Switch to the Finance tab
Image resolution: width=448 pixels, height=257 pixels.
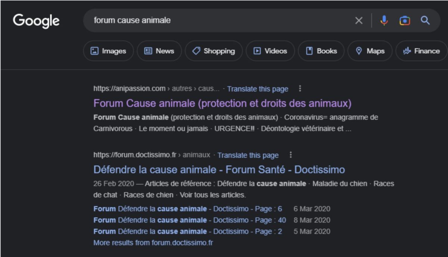point(421,51)
